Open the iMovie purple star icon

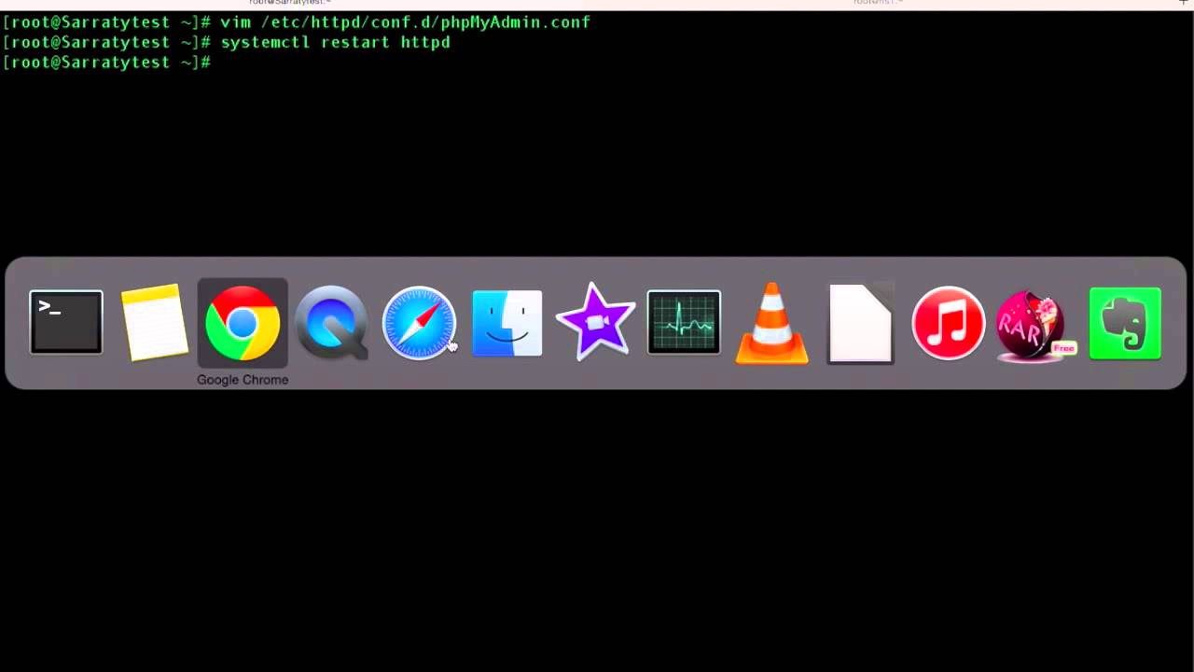(x=595, y=323)
